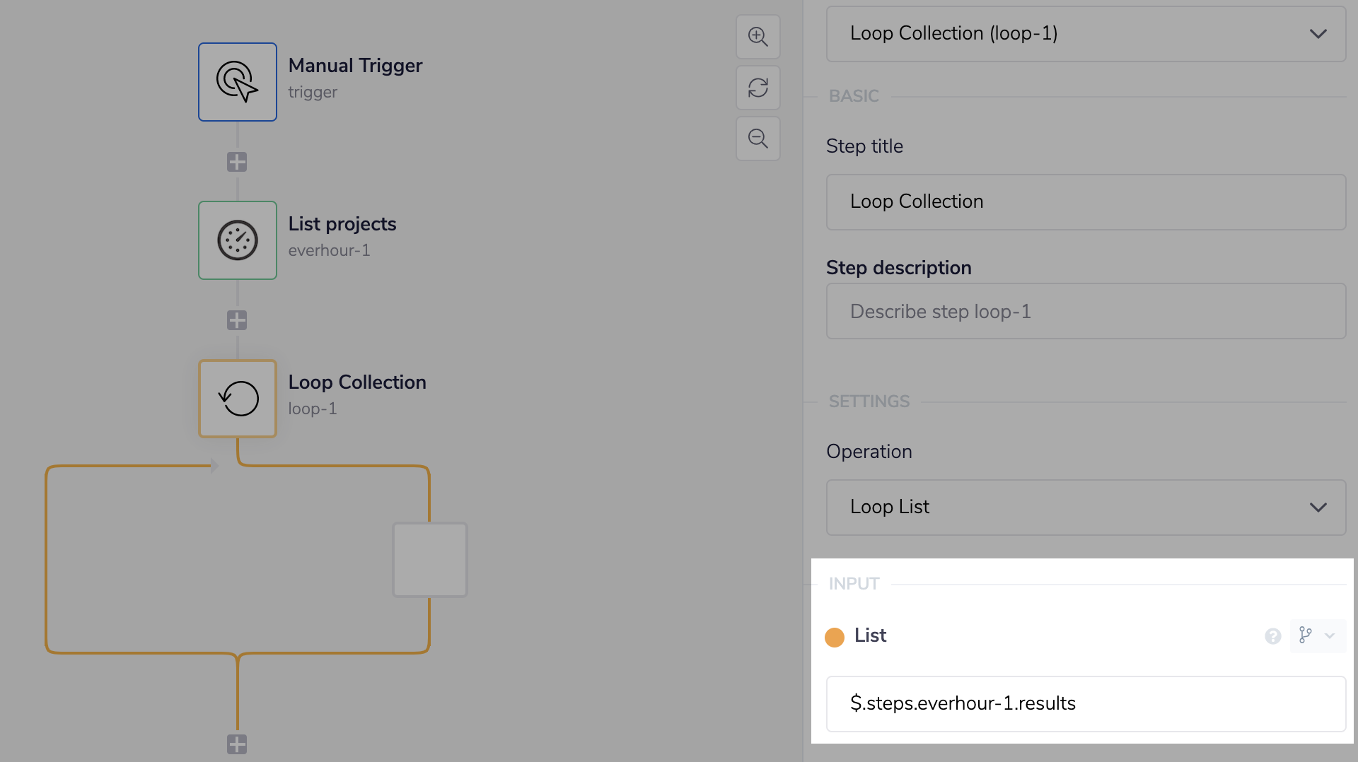1358x762 pixels.
Task: Reset the canvas view with refresh icon
Action: pos(758,88)
